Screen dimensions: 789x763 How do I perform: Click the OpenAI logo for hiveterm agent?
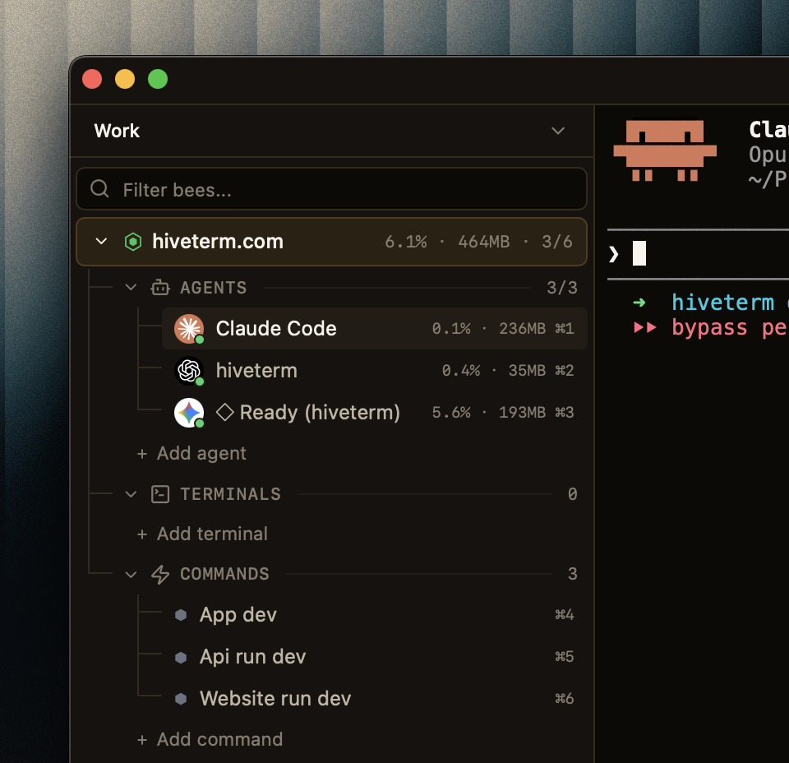(189, 371)
